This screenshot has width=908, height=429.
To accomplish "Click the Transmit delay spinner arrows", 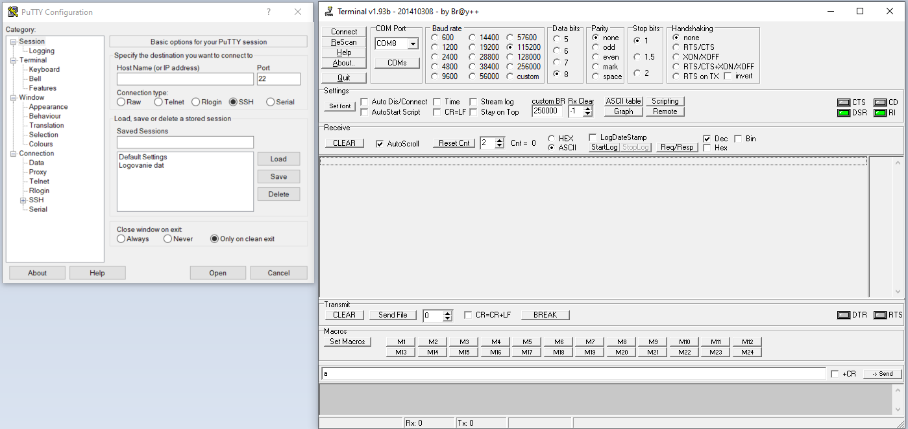I will coord(447,316).
